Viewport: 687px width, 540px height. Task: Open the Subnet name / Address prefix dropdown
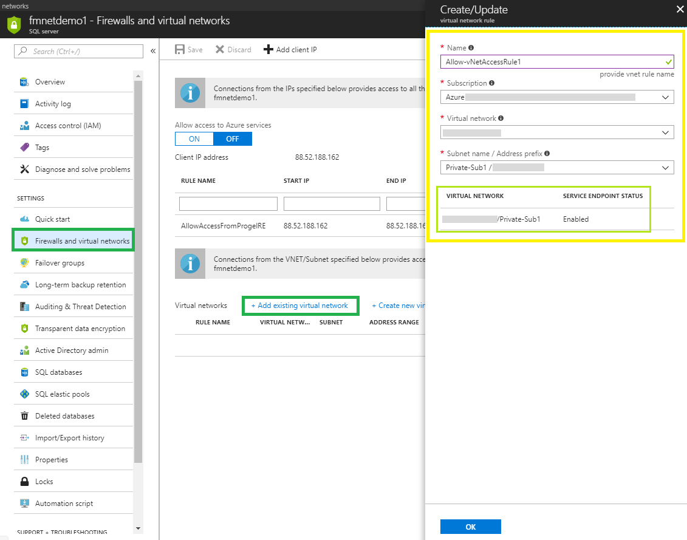pyautogui.click(x=557, y=168)
